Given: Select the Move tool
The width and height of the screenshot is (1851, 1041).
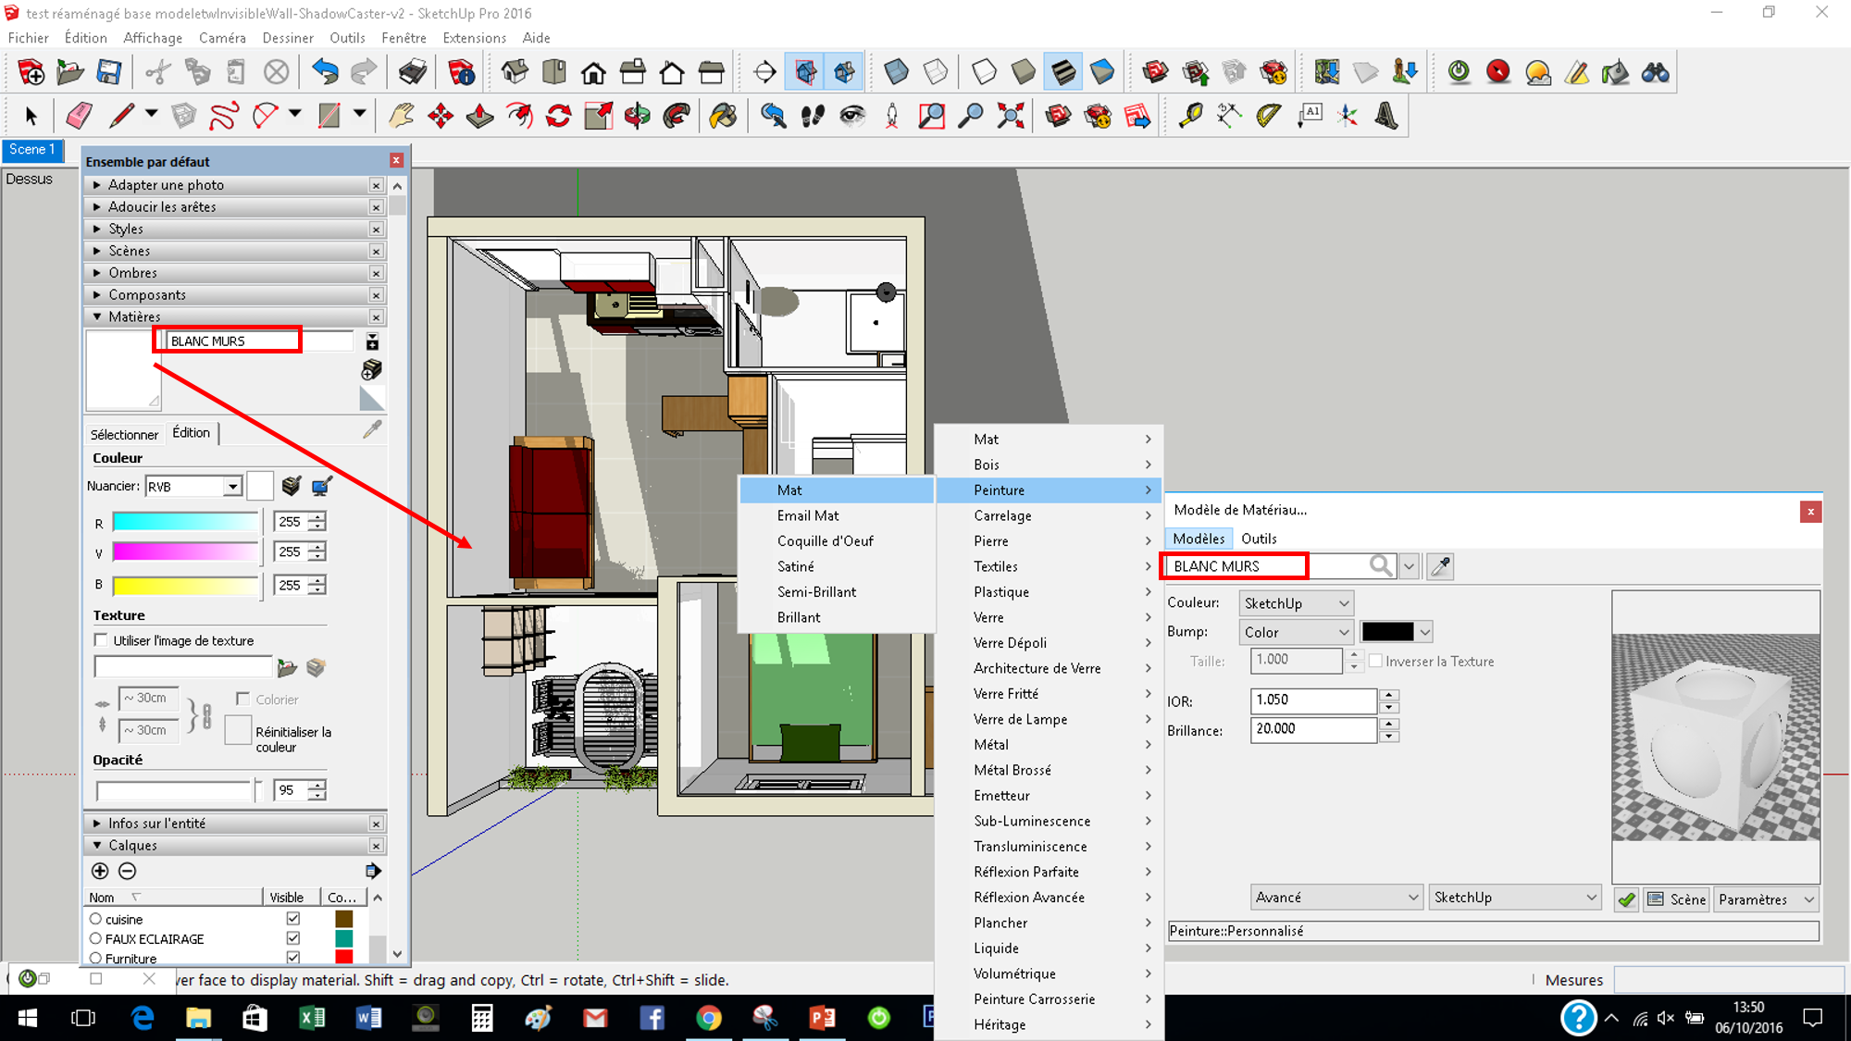Looking at the screenshot, I should coord(441,116).
